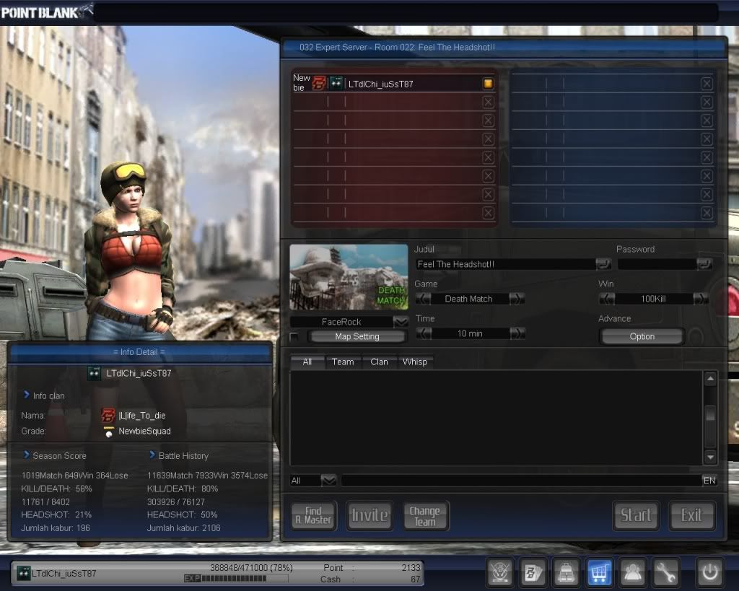Select the Team chat tab
739x591 pixels.
click(x=343, y=362)
